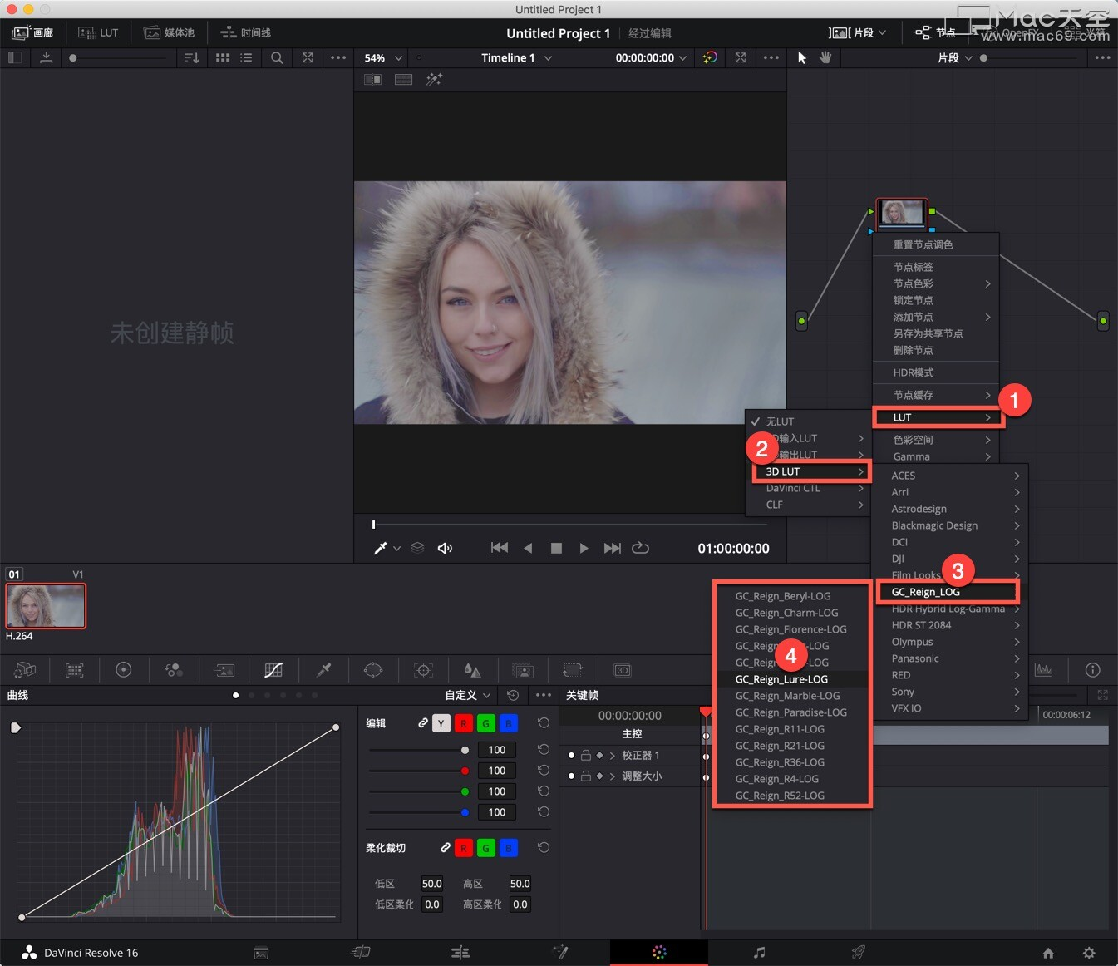The image size is (1118, 966).
Task: Open the viewer timecode dropdown
Action: 652,58
